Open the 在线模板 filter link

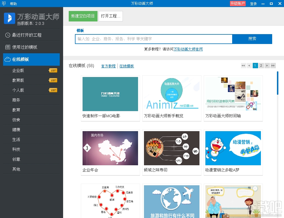coord(127,66)
